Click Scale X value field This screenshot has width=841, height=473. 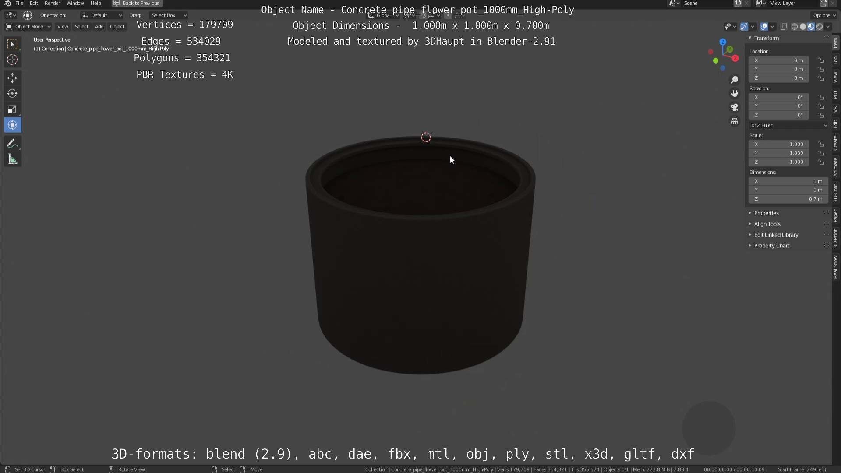pos(779,144)
